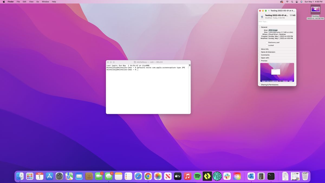Expand the Sharing & Permissions section
325x183 pixels.
coord(260,85)
